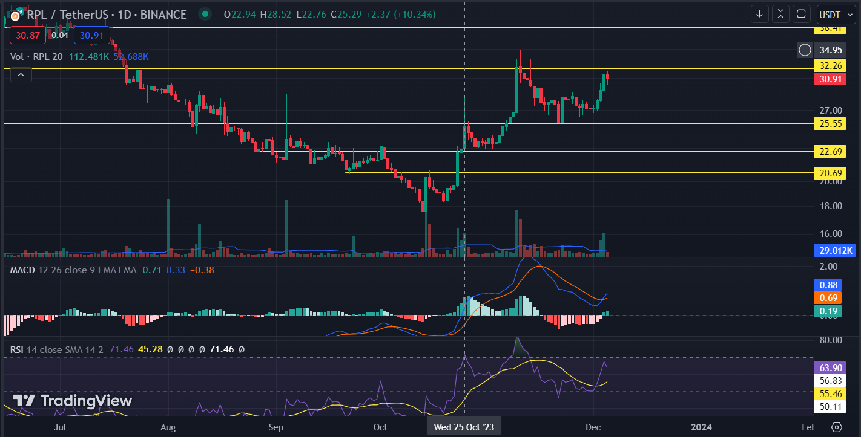Click the purple 63.90 RSI value label
The width and height of the screenshot is (861, 437).
point(829,367)
